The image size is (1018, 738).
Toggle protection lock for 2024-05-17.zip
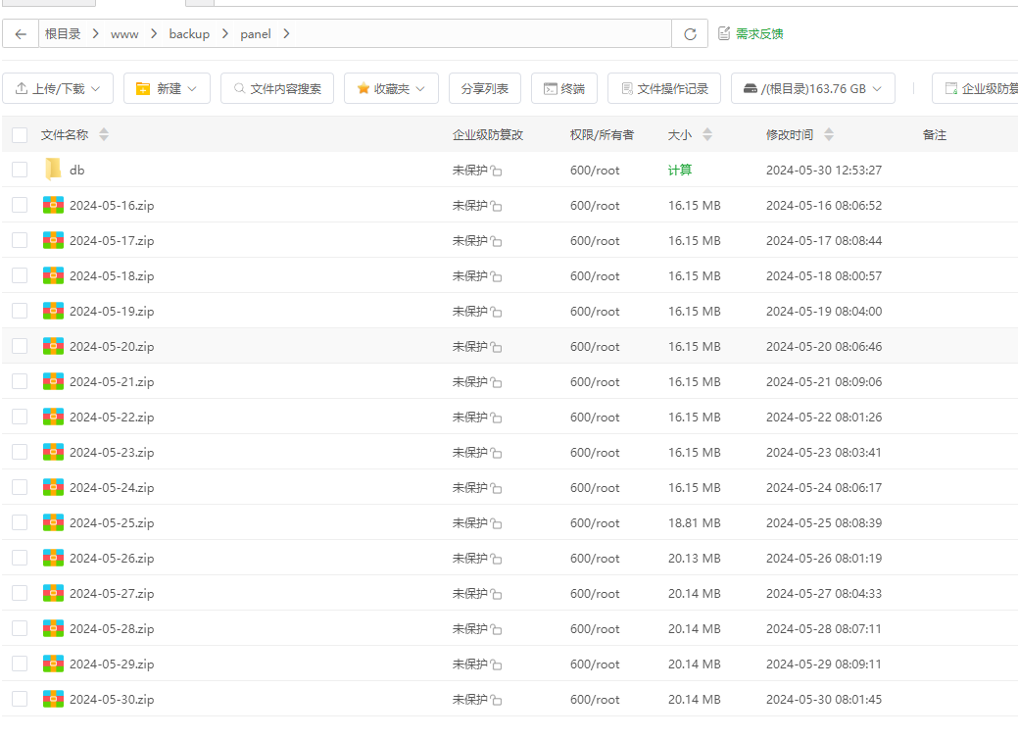click(496, 242)
